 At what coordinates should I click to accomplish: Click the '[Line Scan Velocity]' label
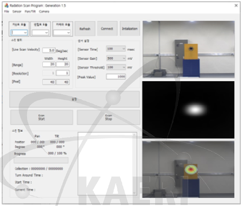pos(26,50)
